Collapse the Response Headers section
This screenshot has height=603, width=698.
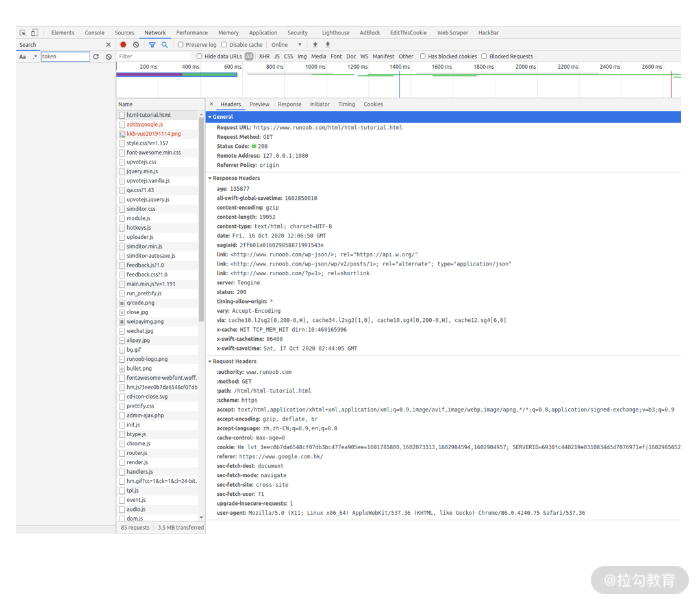click(x=236, y=178)
